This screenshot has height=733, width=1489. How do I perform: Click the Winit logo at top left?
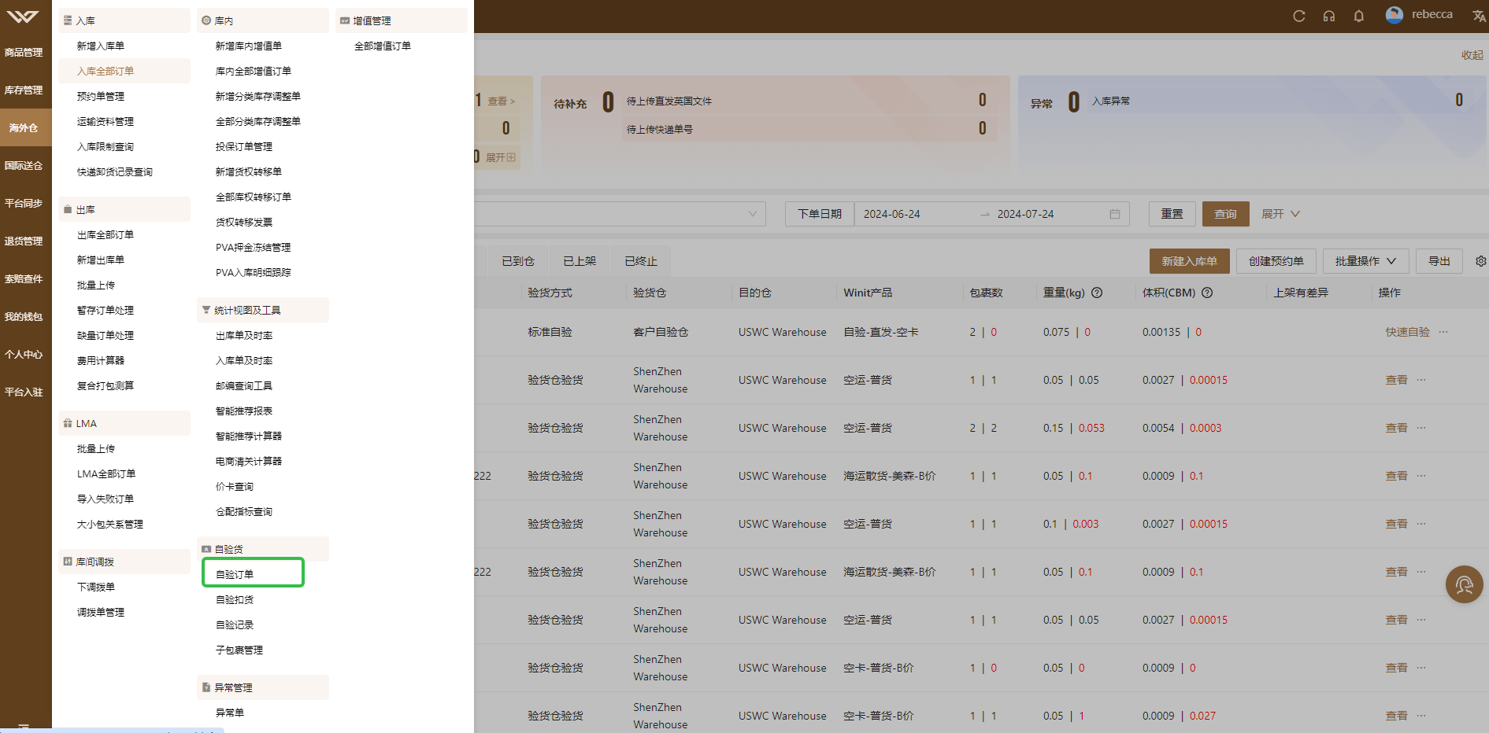(x=22, y=17)
